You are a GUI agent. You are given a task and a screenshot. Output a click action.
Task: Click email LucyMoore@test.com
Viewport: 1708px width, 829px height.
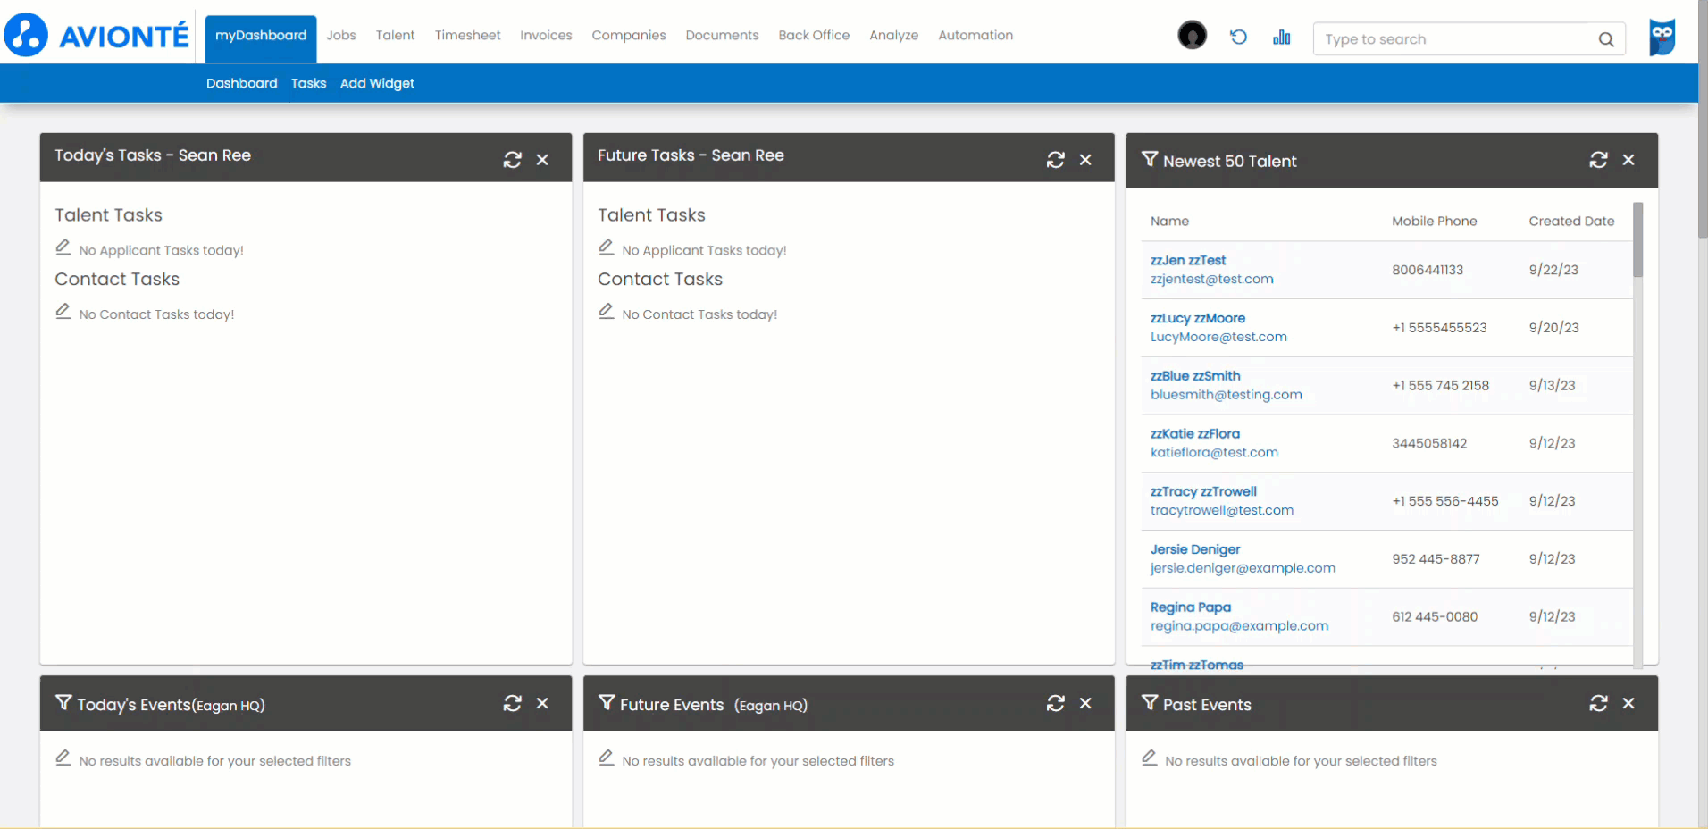(x=1218, y=338)
